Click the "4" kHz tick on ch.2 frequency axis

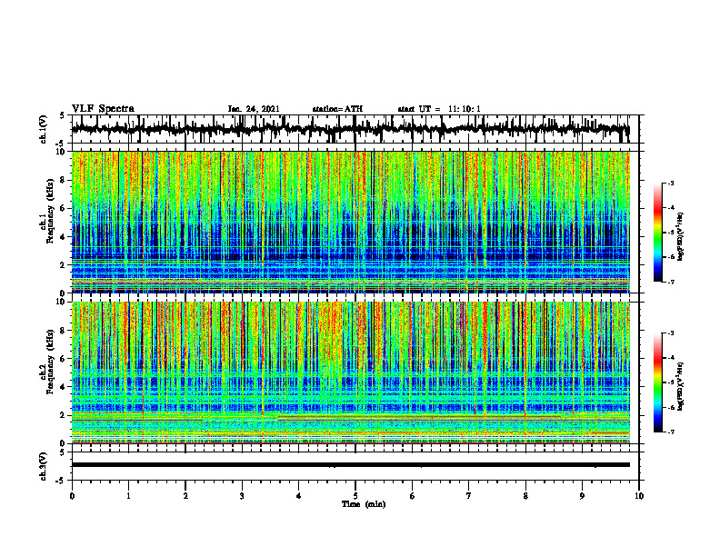coord(64,387)
